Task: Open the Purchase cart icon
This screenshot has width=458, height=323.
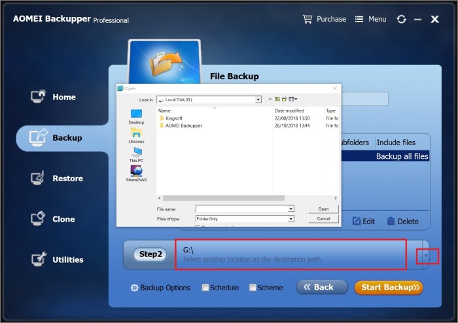Action: [308, 19]
